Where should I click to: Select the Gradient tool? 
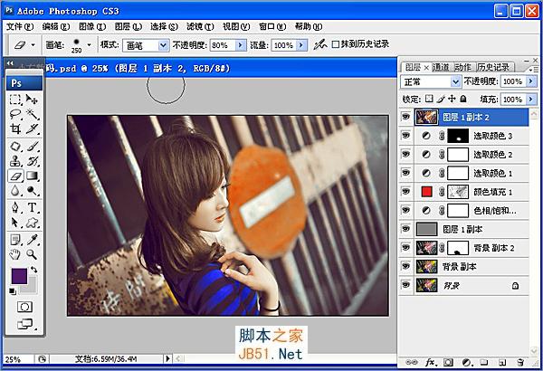pos(33,176)
